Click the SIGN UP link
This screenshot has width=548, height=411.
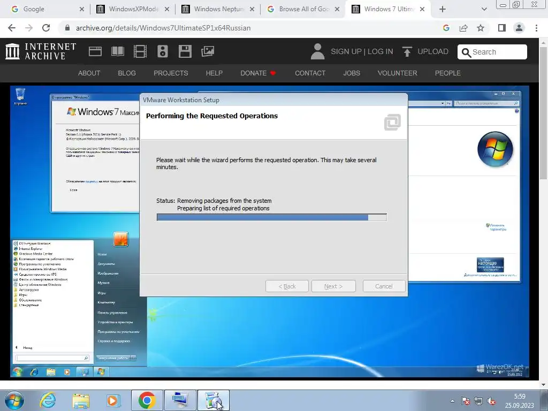point(346,51)
